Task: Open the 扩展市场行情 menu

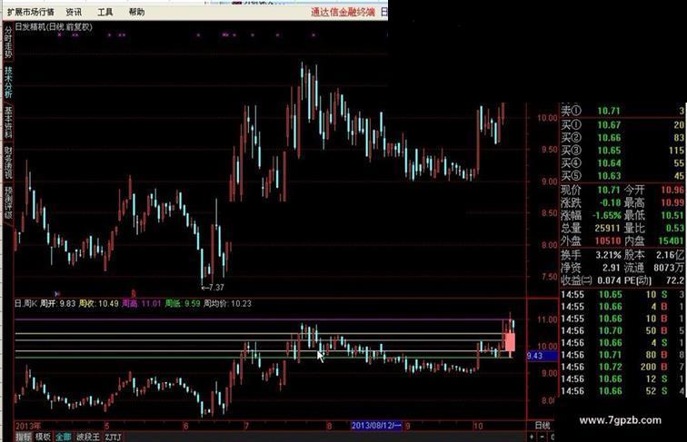Action: 31,12
